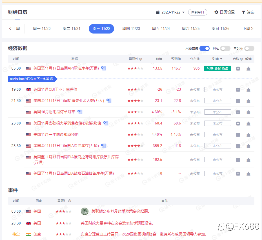The width and height of the screenshot is (262, 240).
Task: Open video note icon beside EIA crude inventory
Action: tap(104, 146)
